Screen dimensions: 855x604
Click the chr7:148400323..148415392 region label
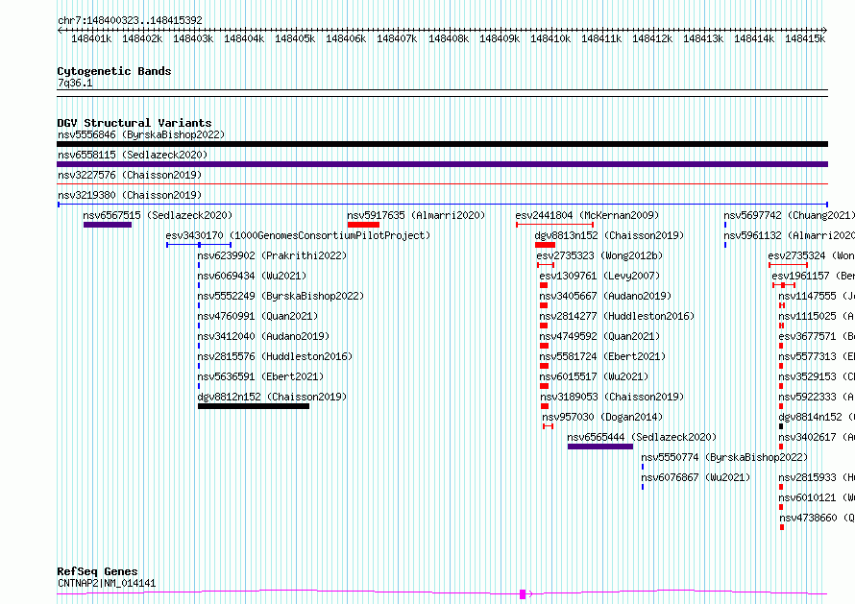click(x=130, y=20)
